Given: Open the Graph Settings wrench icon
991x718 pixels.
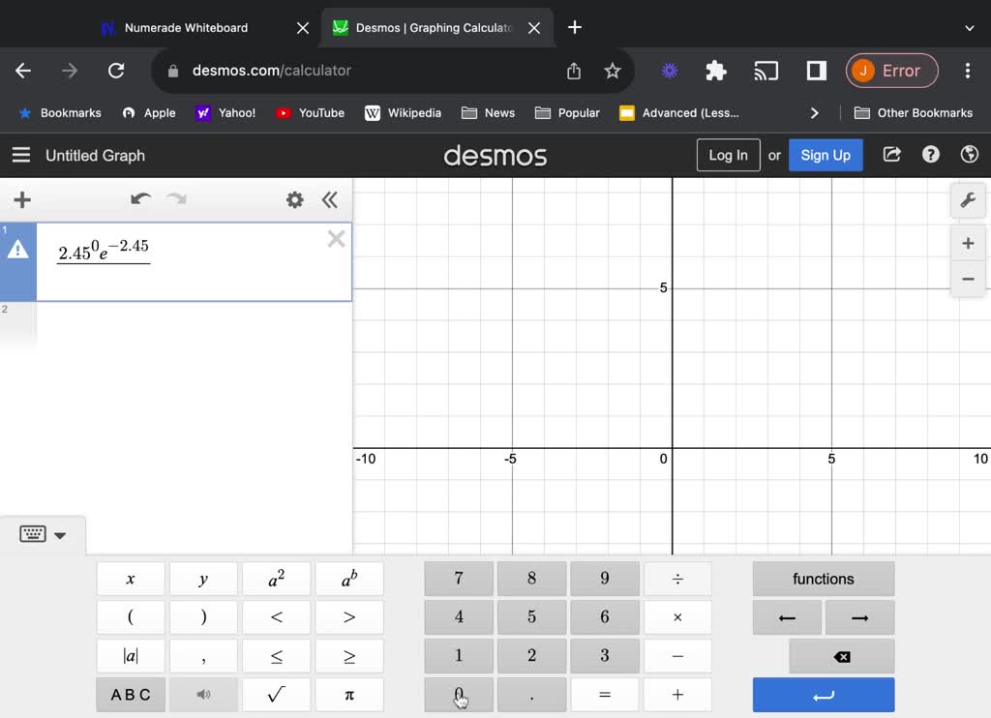Looking at the screenshot, I should pyautogui.click(x=967, y=200).
